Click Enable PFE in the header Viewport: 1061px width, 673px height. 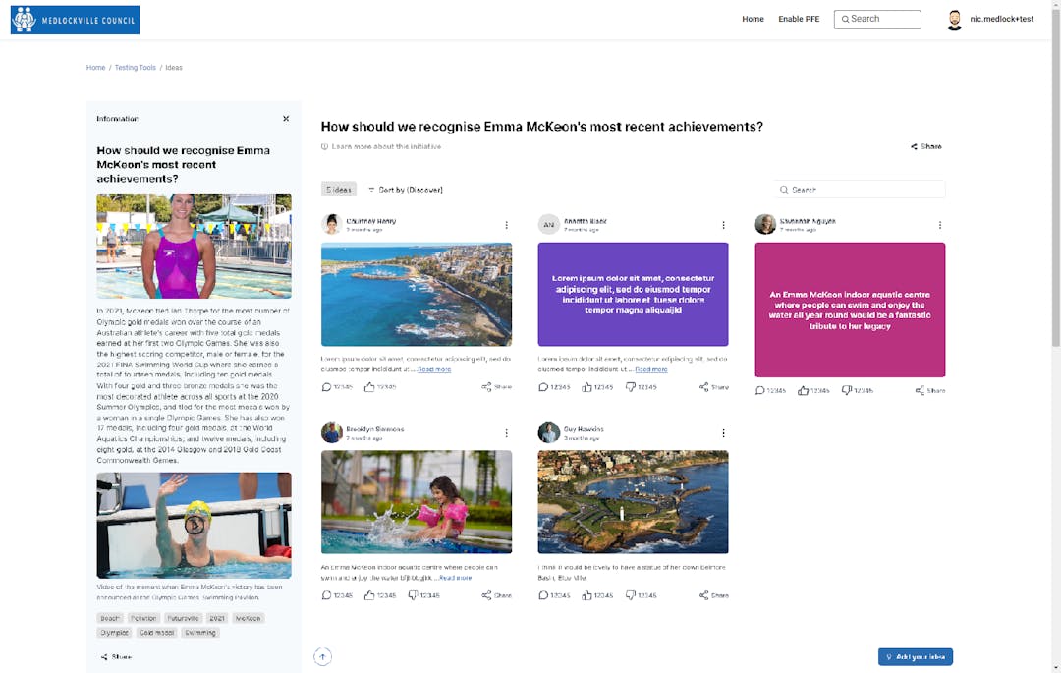(799, 20)
